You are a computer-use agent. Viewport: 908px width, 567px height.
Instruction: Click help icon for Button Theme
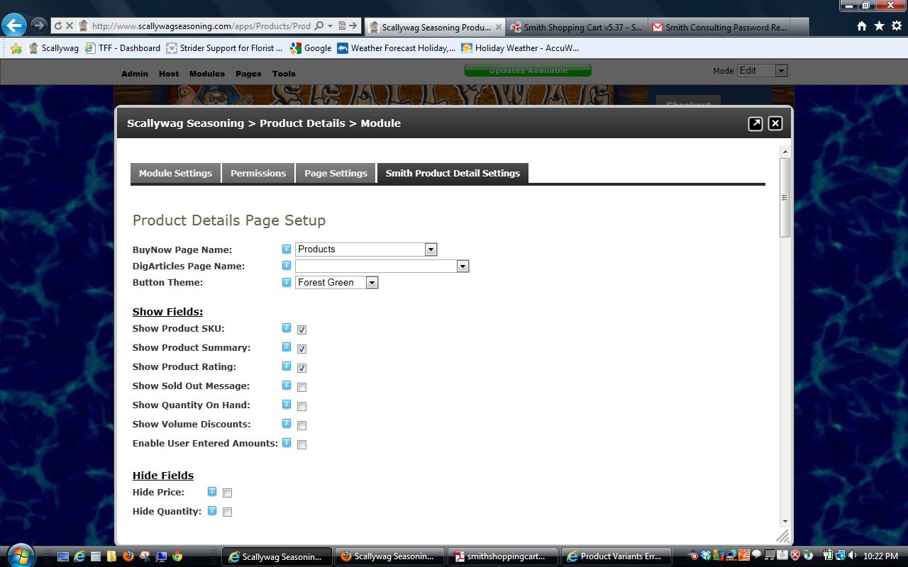pos(287,281)
